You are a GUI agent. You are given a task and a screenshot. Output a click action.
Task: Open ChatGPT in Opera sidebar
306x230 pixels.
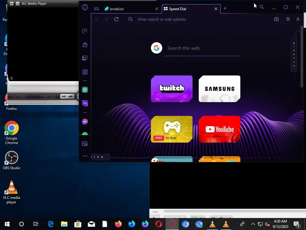point(85,90)
